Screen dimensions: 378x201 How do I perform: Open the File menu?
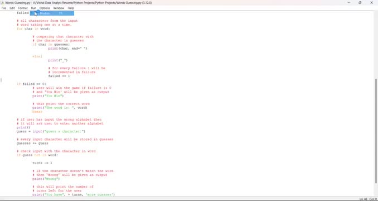(x=3, y=8)
